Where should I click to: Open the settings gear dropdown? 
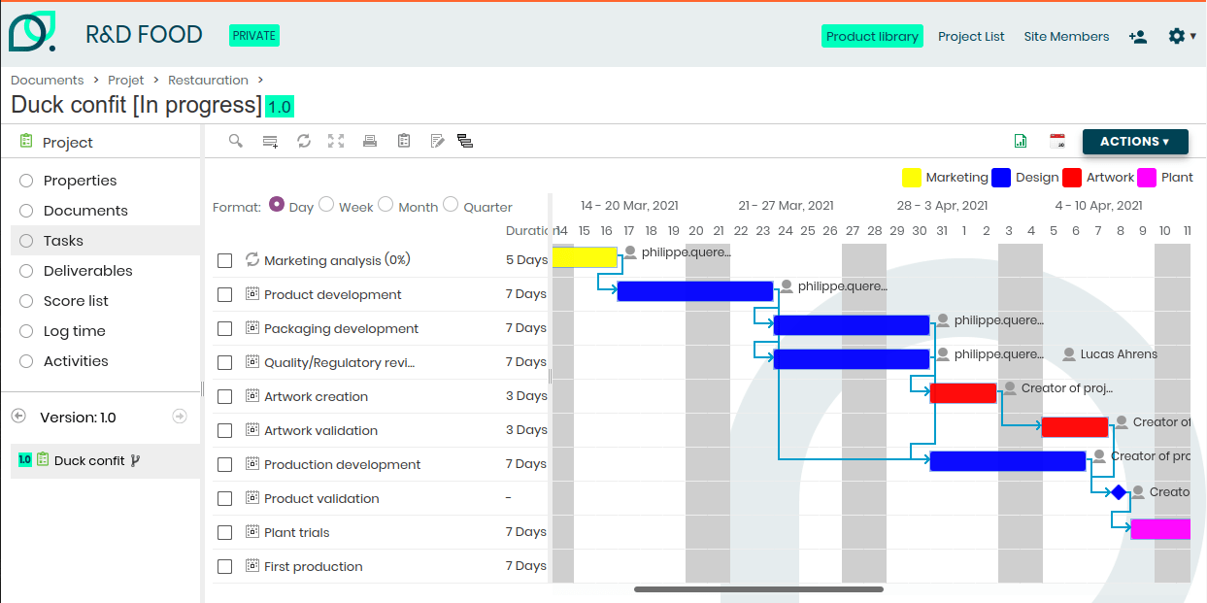coord(1176,36)
